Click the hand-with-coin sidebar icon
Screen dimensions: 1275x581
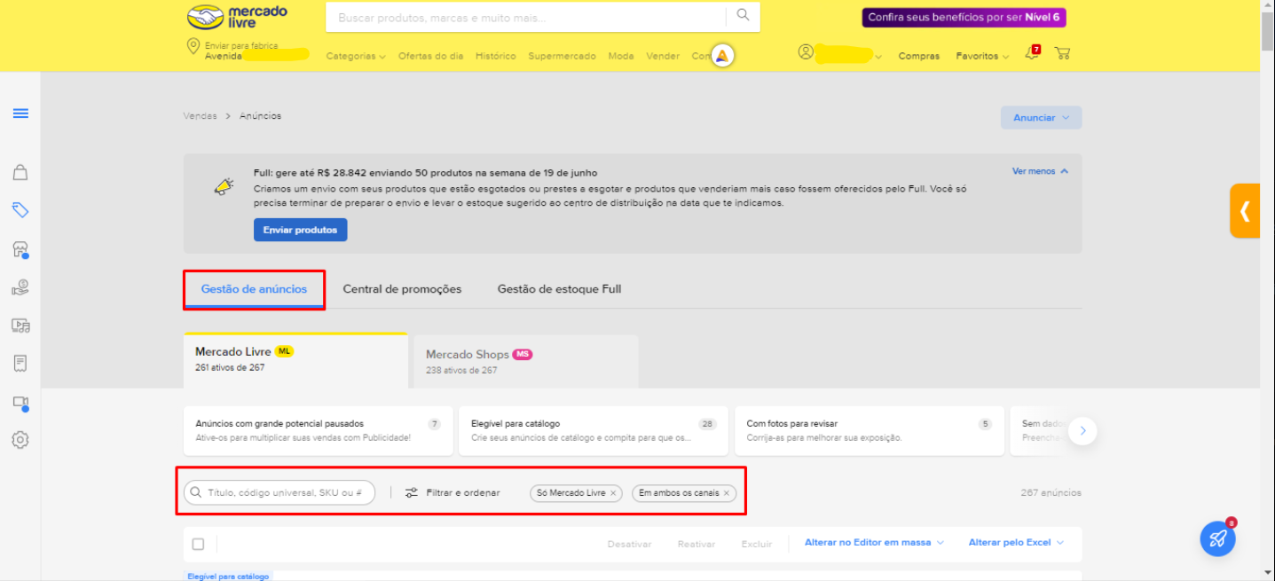[x=20, y=287]
